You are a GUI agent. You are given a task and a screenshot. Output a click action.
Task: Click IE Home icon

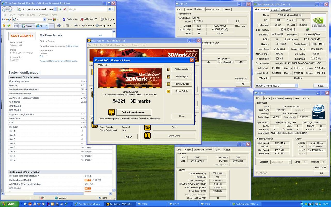tap(59, 25)
